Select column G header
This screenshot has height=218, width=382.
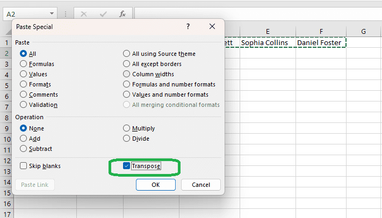click(363, 32)
